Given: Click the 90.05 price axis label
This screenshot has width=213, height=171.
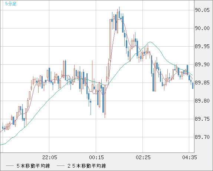Looking at the screenshot, I should 202,10.
